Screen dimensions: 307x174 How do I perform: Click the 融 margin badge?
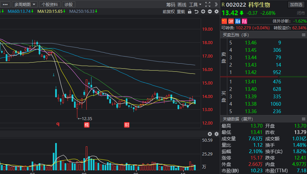click(238, 21)
